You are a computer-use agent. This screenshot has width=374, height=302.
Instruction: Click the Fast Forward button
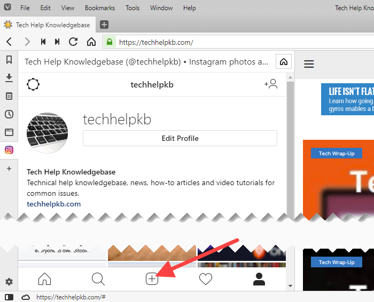(x=57, y=42)
